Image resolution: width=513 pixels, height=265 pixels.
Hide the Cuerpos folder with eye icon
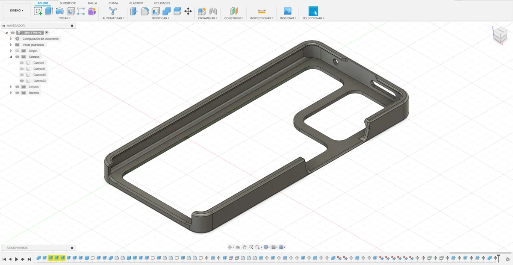click(x=18, y=56)
